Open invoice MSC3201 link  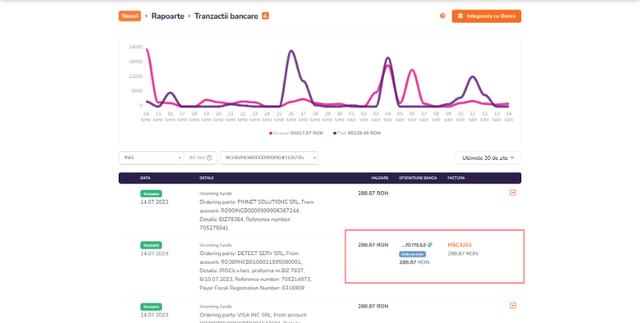[460, 245]
